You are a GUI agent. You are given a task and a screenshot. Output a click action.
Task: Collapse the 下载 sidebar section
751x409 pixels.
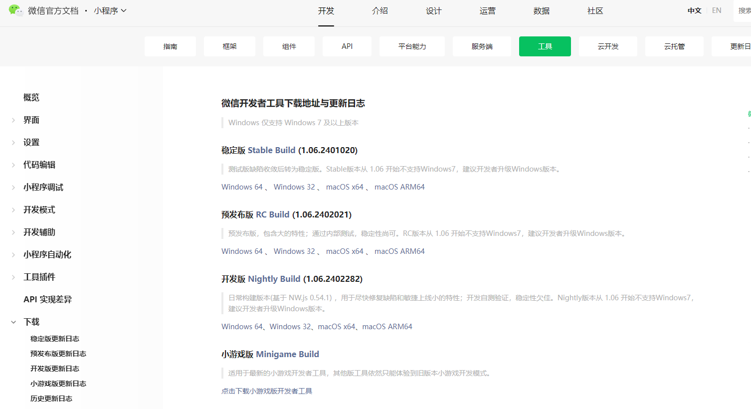click(31, 322)
